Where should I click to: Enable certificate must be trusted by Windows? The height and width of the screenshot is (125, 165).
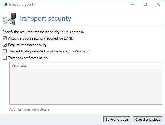pos(5,51)
